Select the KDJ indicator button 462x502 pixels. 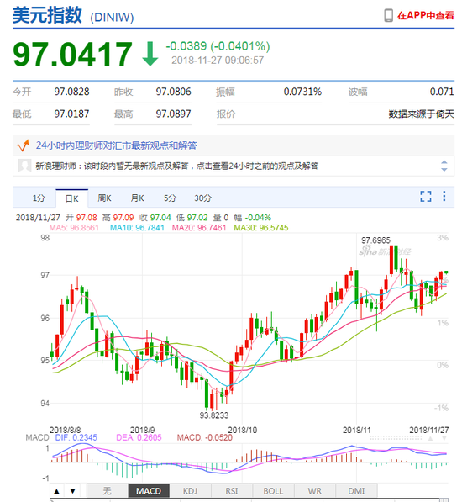pyautogui.click(x=190, y=491)
